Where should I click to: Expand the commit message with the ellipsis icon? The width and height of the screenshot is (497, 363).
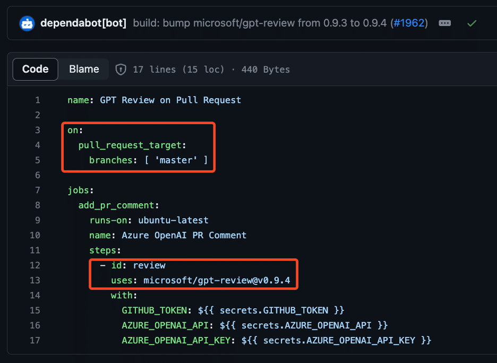coord(444,23)
